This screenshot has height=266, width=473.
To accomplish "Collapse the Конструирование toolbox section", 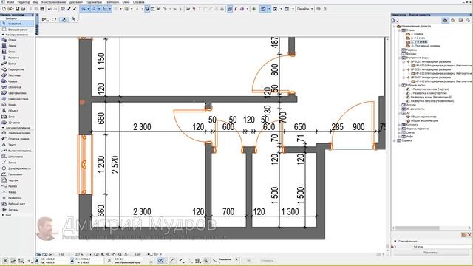I will [x=3, y=35].
